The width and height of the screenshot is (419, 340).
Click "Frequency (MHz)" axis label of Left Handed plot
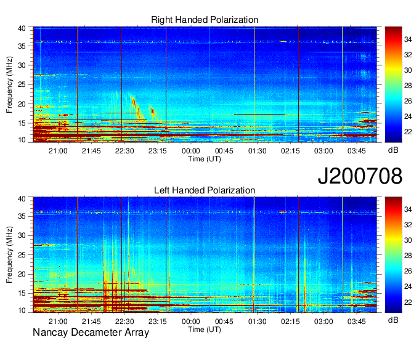pos(9,255)
